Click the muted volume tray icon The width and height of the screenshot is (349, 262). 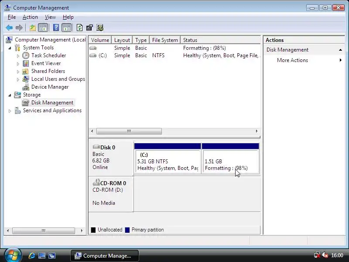tap(325, 255)
